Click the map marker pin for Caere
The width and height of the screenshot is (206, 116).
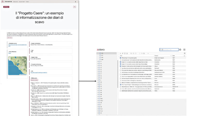point(18,64)
